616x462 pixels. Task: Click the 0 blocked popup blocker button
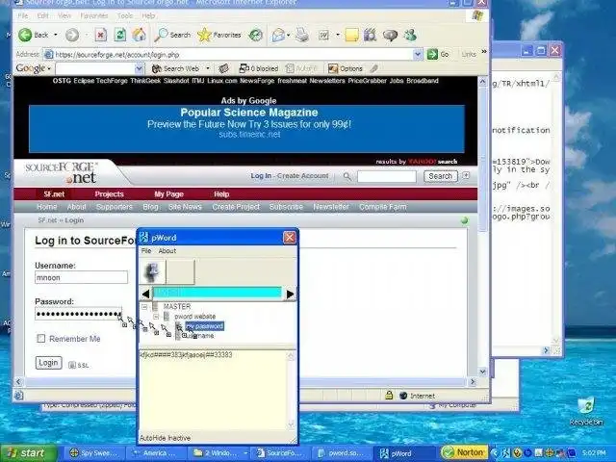click(x=259, y=68)
